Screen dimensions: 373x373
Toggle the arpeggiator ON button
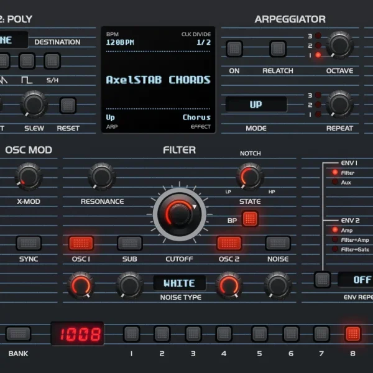point(234,48)
